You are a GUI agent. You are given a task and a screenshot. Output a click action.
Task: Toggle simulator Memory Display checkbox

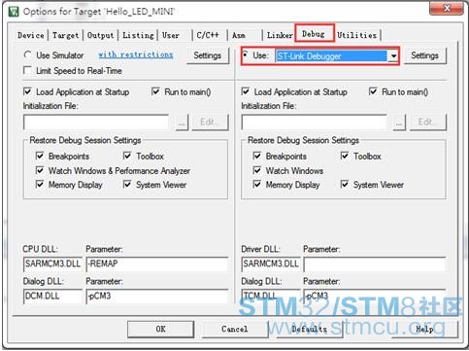click(x=40, y=185)
